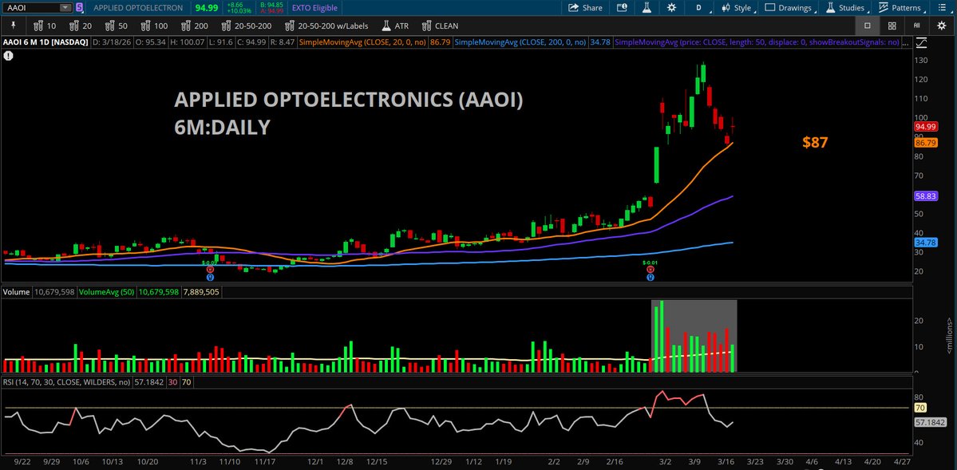Apply the 50 study set

pos(117,26)
